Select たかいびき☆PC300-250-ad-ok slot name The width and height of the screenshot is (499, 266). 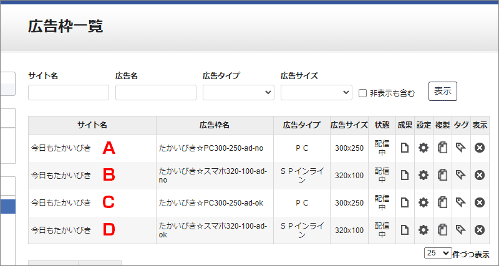coord(211,202)
